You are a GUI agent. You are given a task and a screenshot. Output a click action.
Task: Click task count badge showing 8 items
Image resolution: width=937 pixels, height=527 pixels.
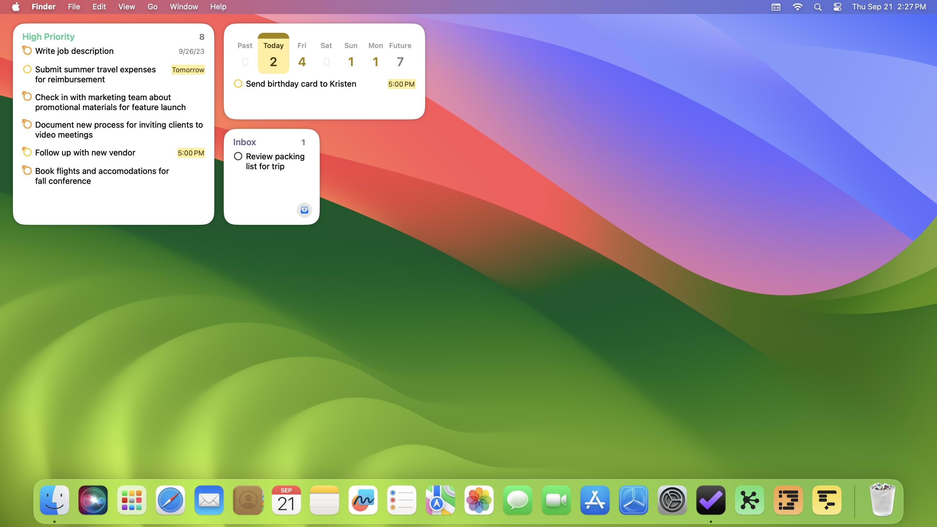tap(202, 37)
